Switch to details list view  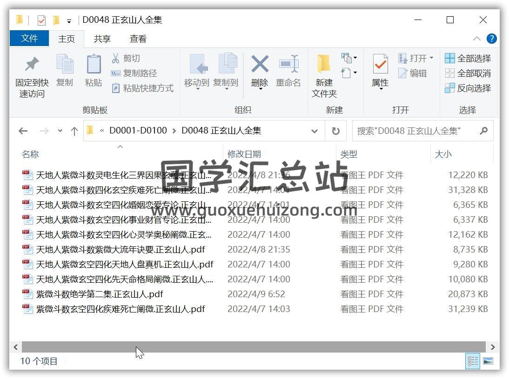(x=473, y=361)
